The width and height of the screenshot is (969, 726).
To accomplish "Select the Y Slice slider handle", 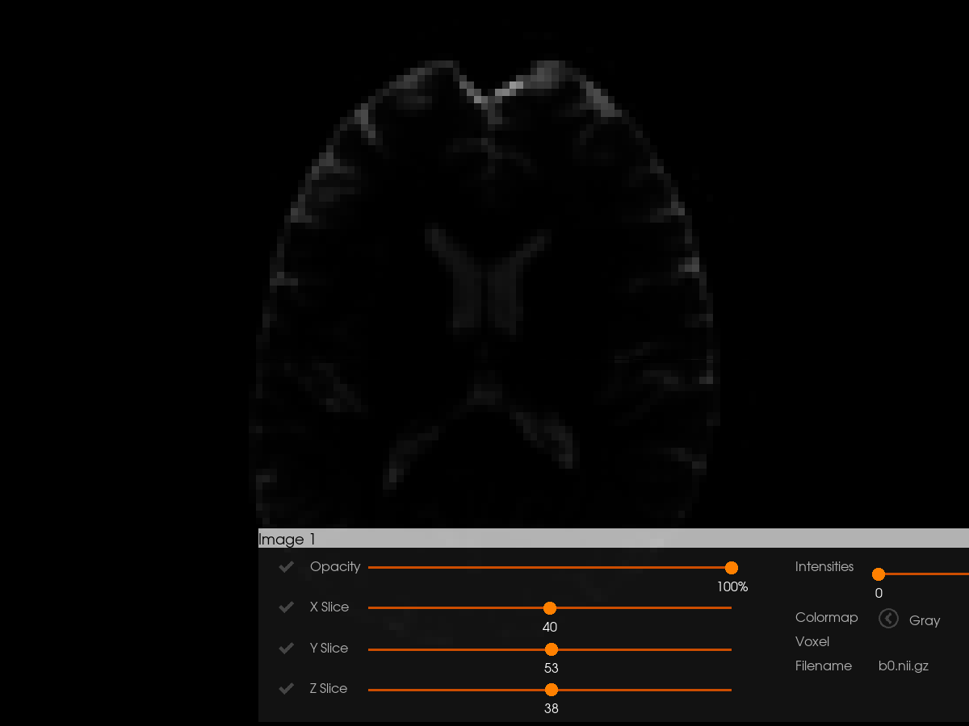I will [552, 649].
